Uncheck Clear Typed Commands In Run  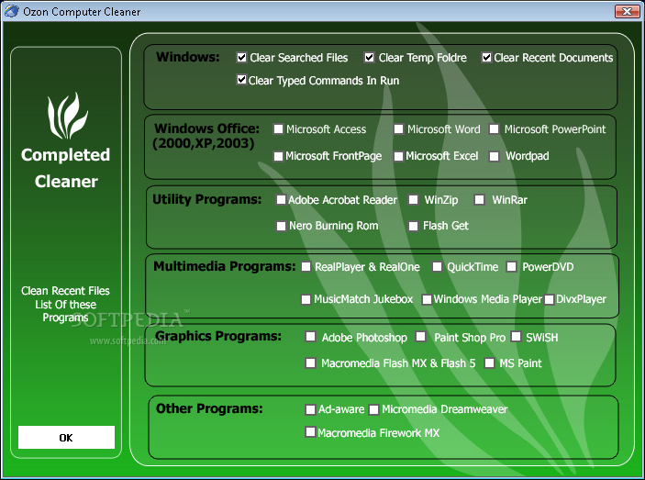click(x=242, y=79)
